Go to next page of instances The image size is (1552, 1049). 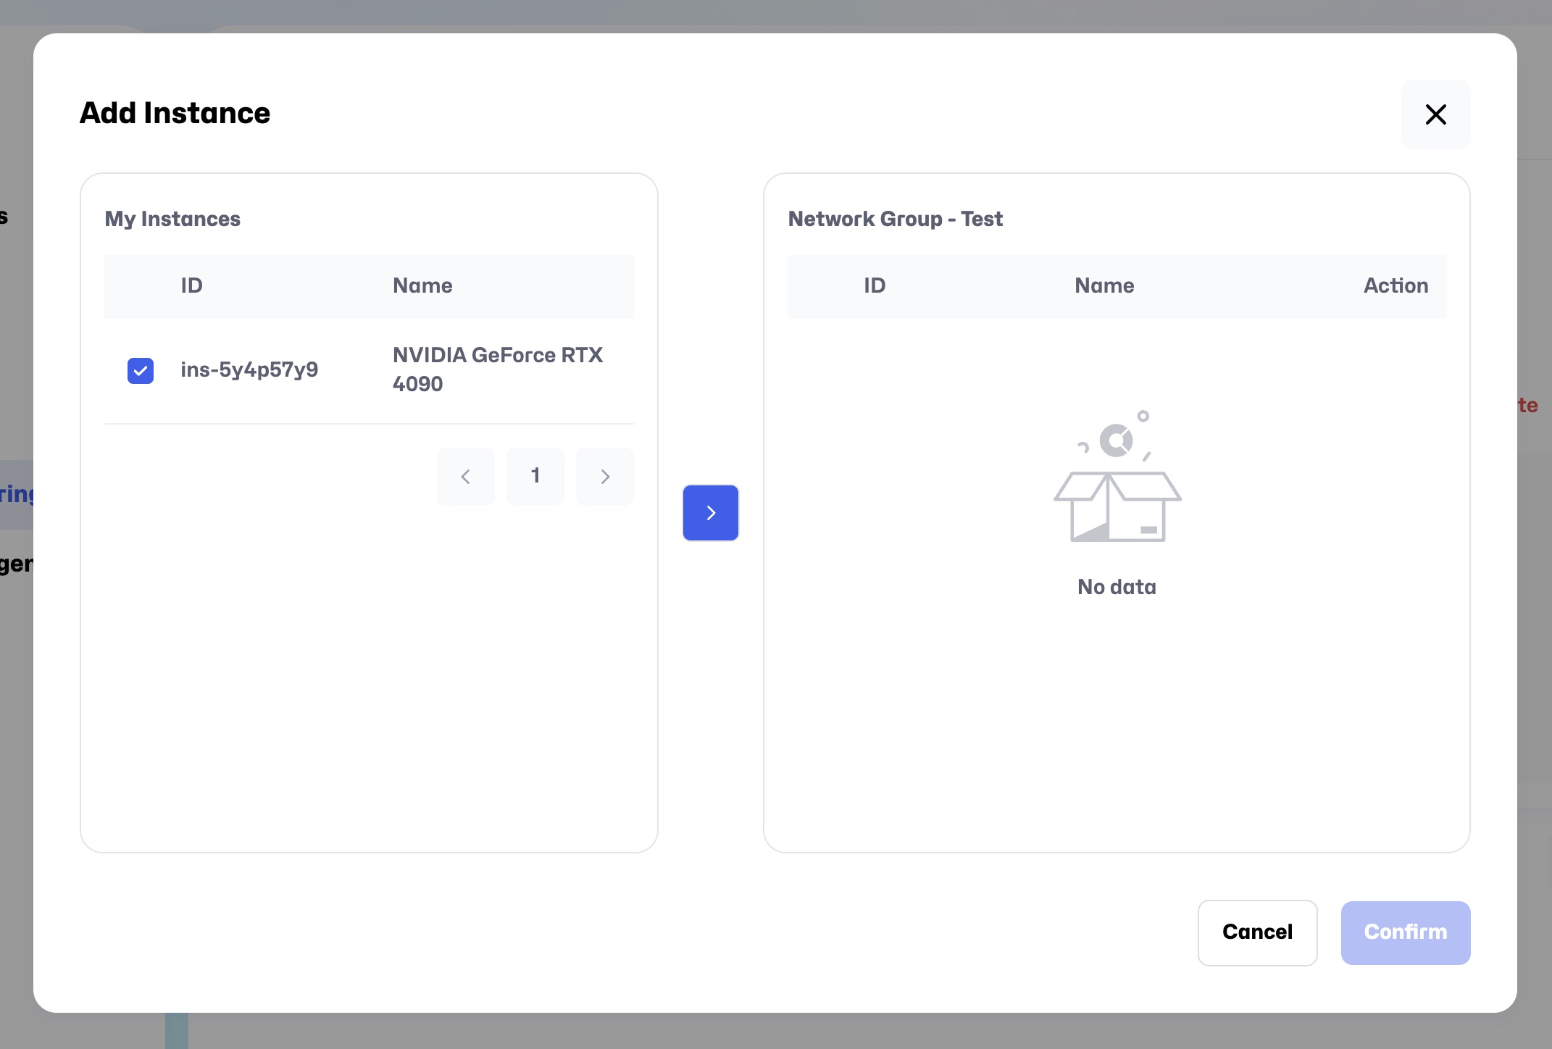click(x=605, y=476)
